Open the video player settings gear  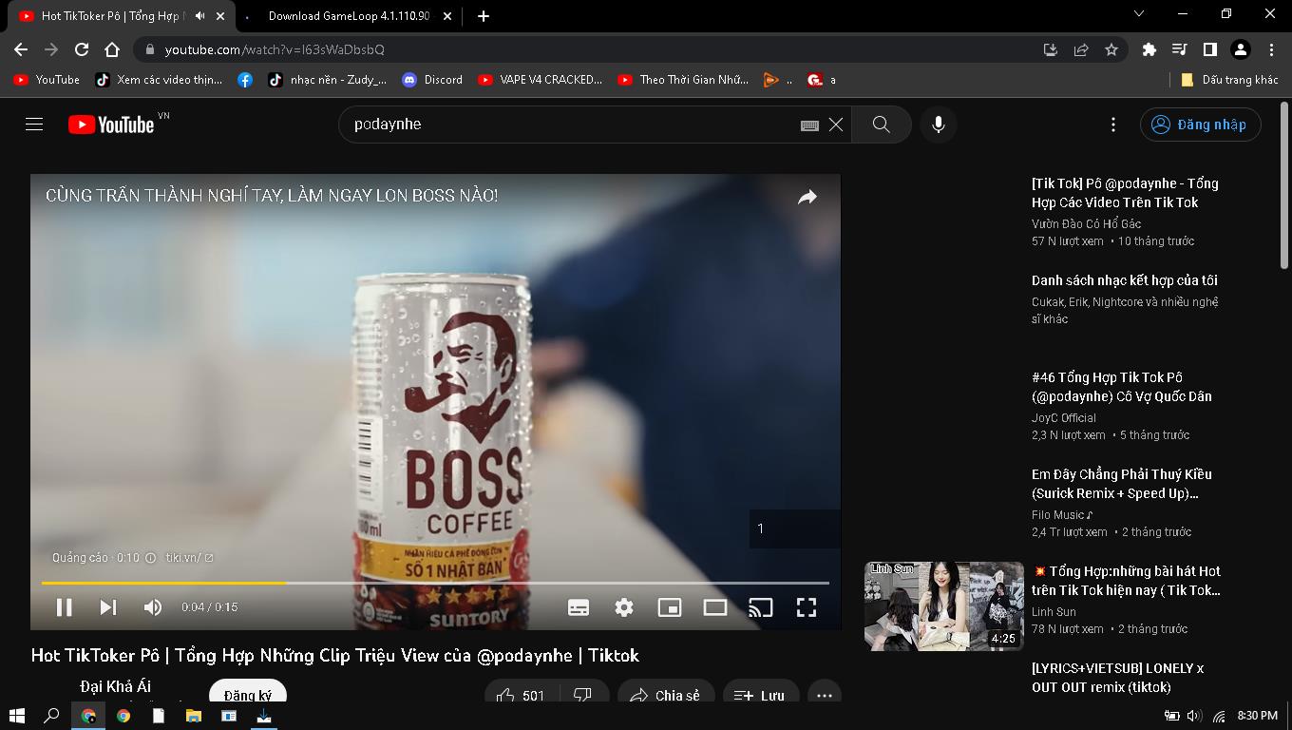point(624,607)
